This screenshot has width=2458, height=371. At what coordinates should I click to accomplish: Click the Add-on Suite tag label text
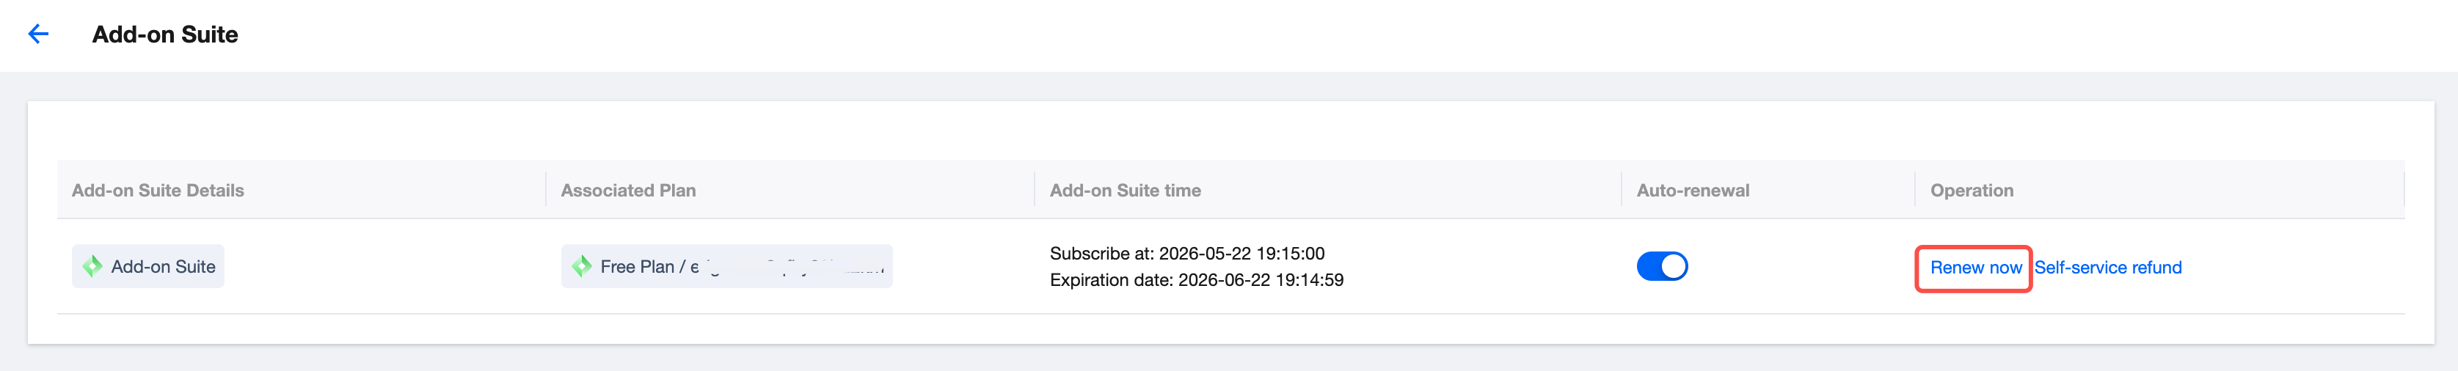point(163,267)
